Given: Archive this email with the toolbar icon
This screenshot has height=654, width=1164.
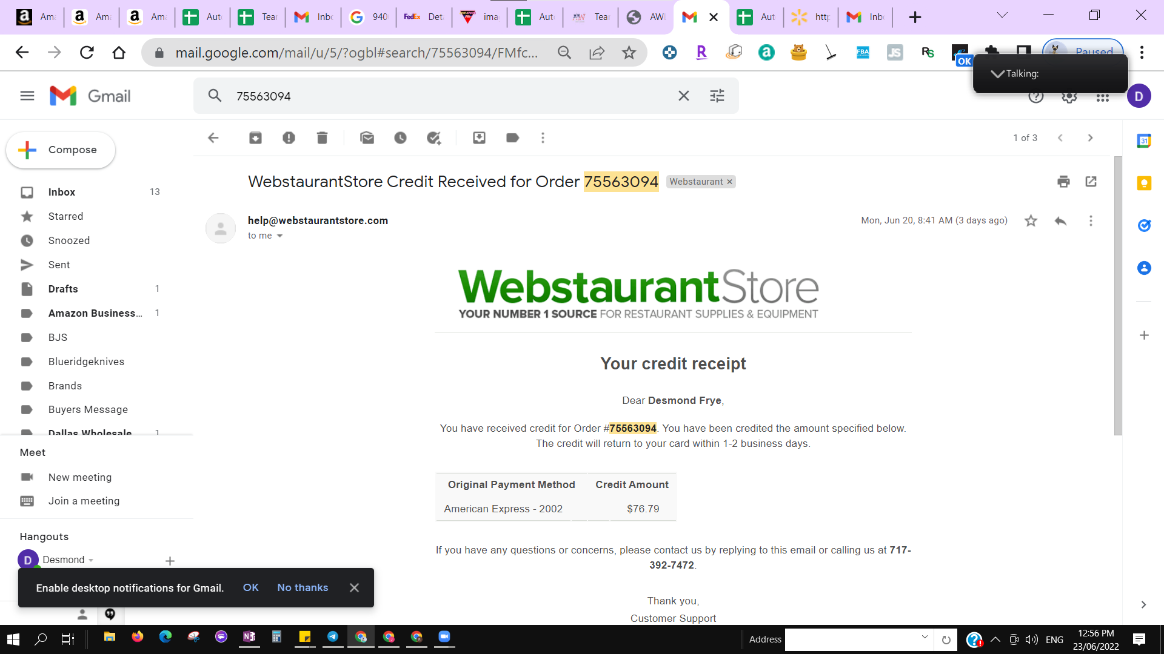Looking at the screenshot, I should tap(255, 138).
